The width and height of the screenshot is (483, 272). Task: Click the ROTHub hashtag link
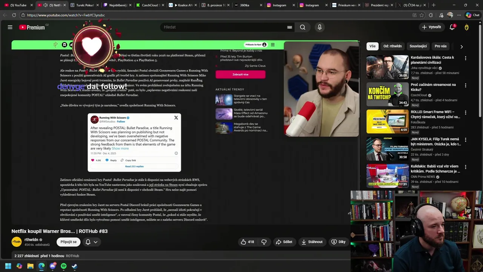click(72, 256)
